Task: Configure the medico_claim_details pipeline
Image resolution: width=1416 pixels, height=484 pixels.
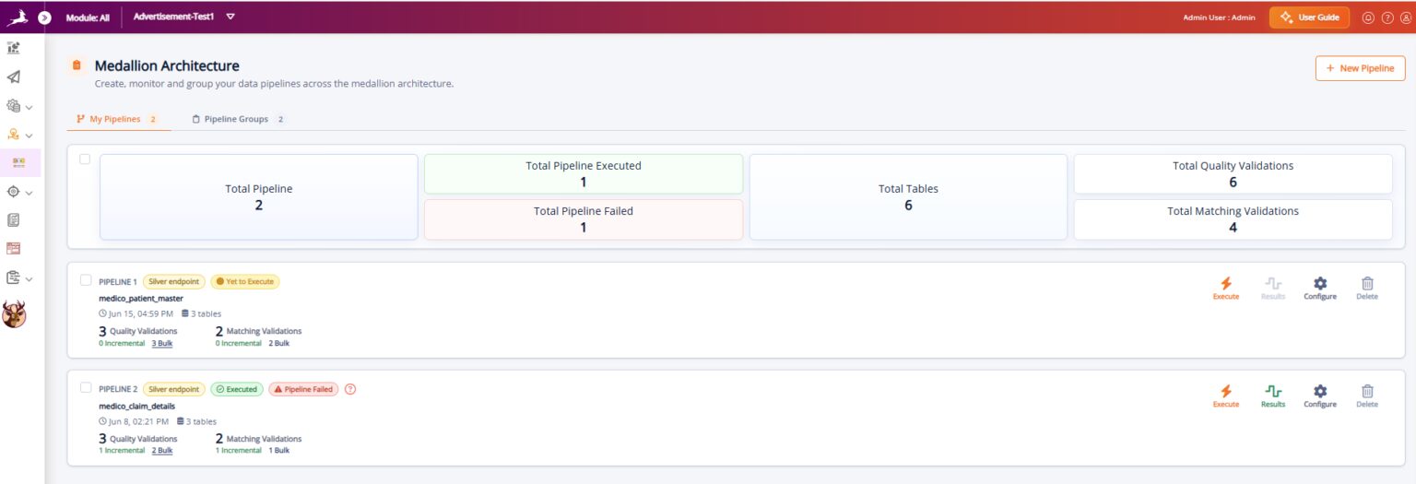Action: click(x=1320, y=396)
